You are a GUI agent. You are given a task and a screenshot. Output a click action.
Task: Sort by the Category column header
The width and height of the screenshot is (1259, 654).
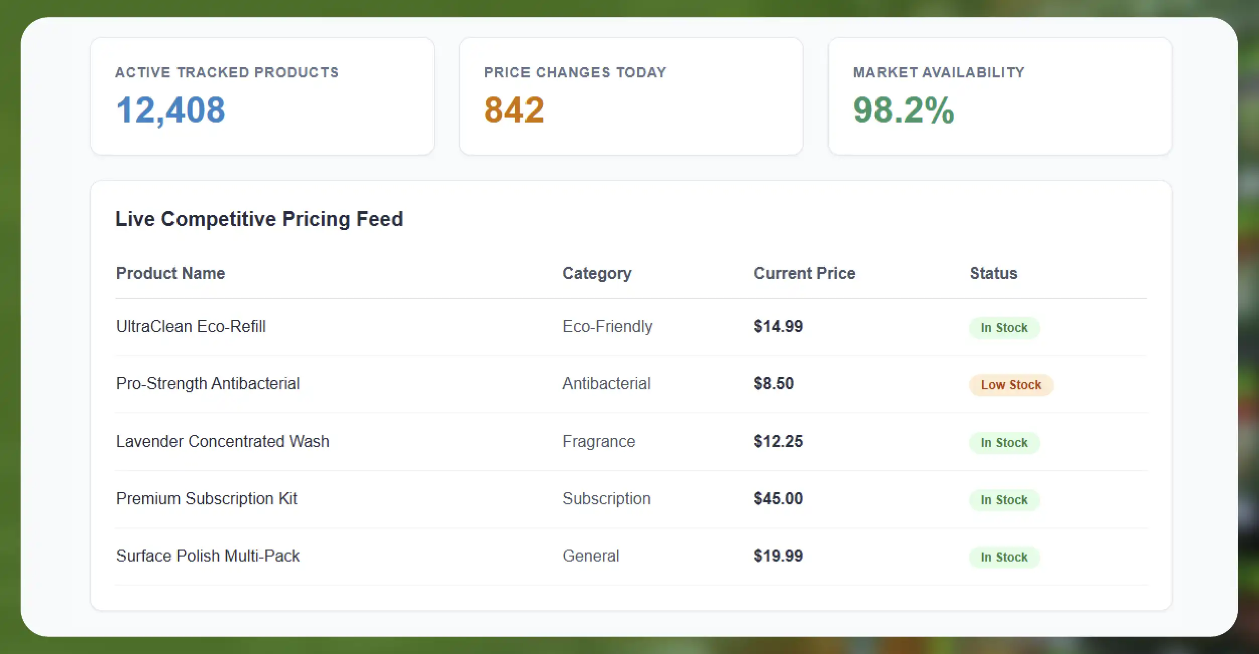point(597,273)
